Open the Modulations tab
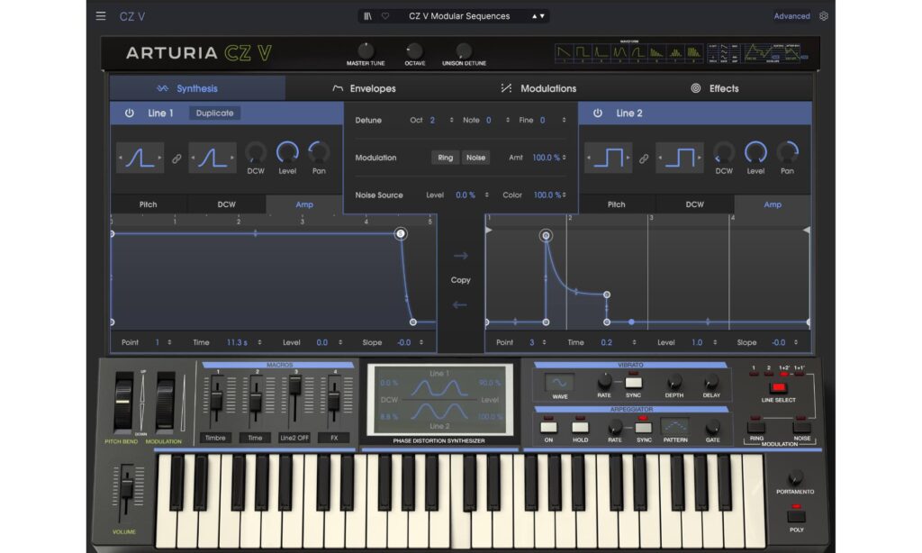Image resolution: width=922 pixels, height=553 pixels. 538,88
